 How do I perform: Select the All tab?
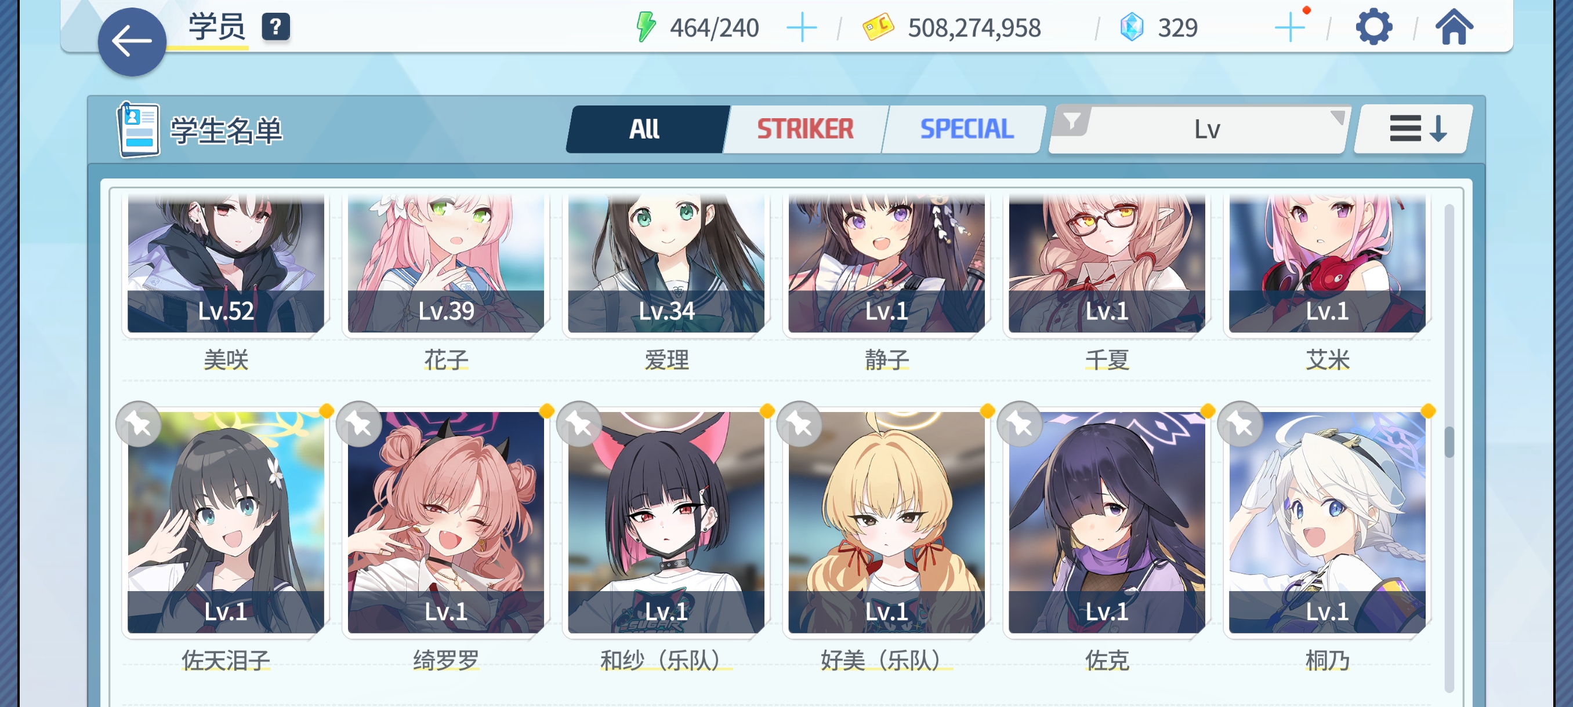(x=645, y=129)
